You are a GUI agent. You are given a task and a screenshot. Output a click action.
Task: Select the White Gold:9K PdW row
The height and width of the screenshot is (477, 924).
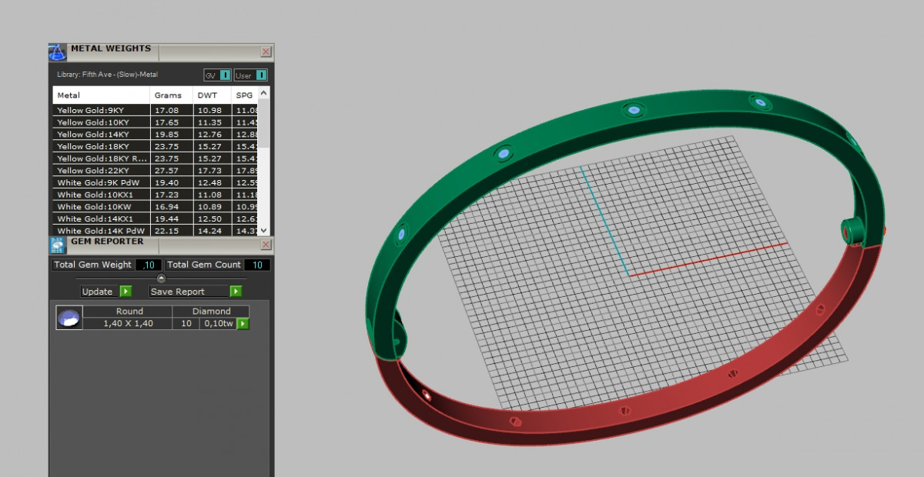pos(156,182)
